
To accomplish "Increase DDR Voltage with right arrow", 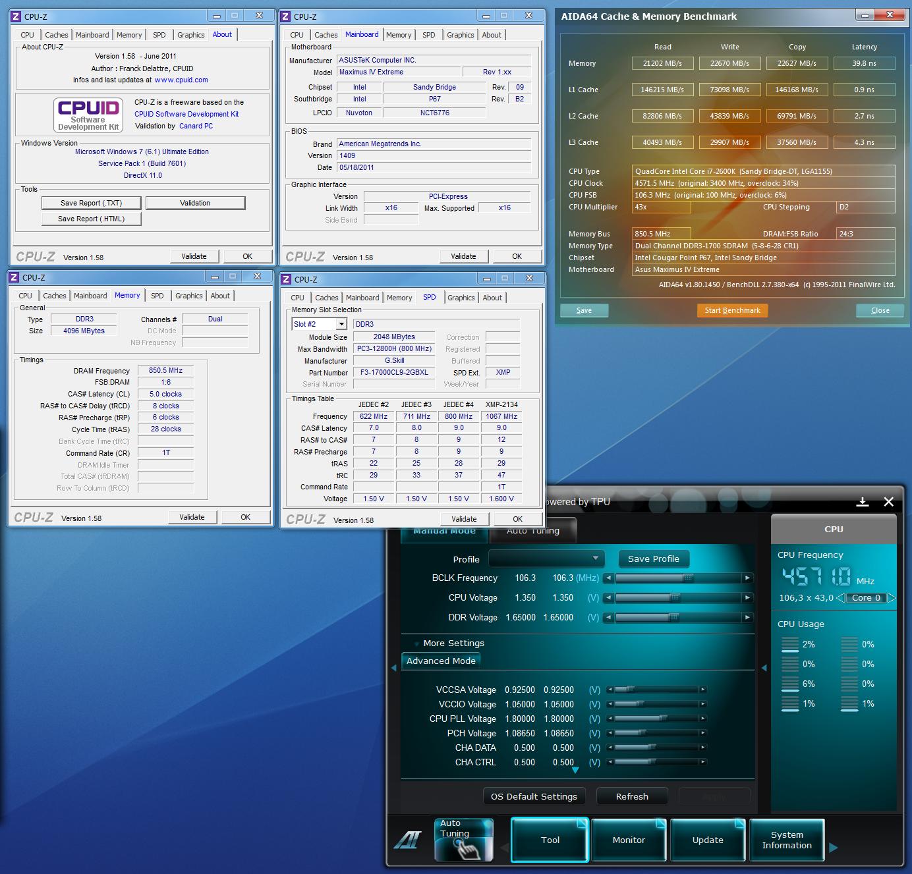I will pyautogui.click(x=747, y=618).
